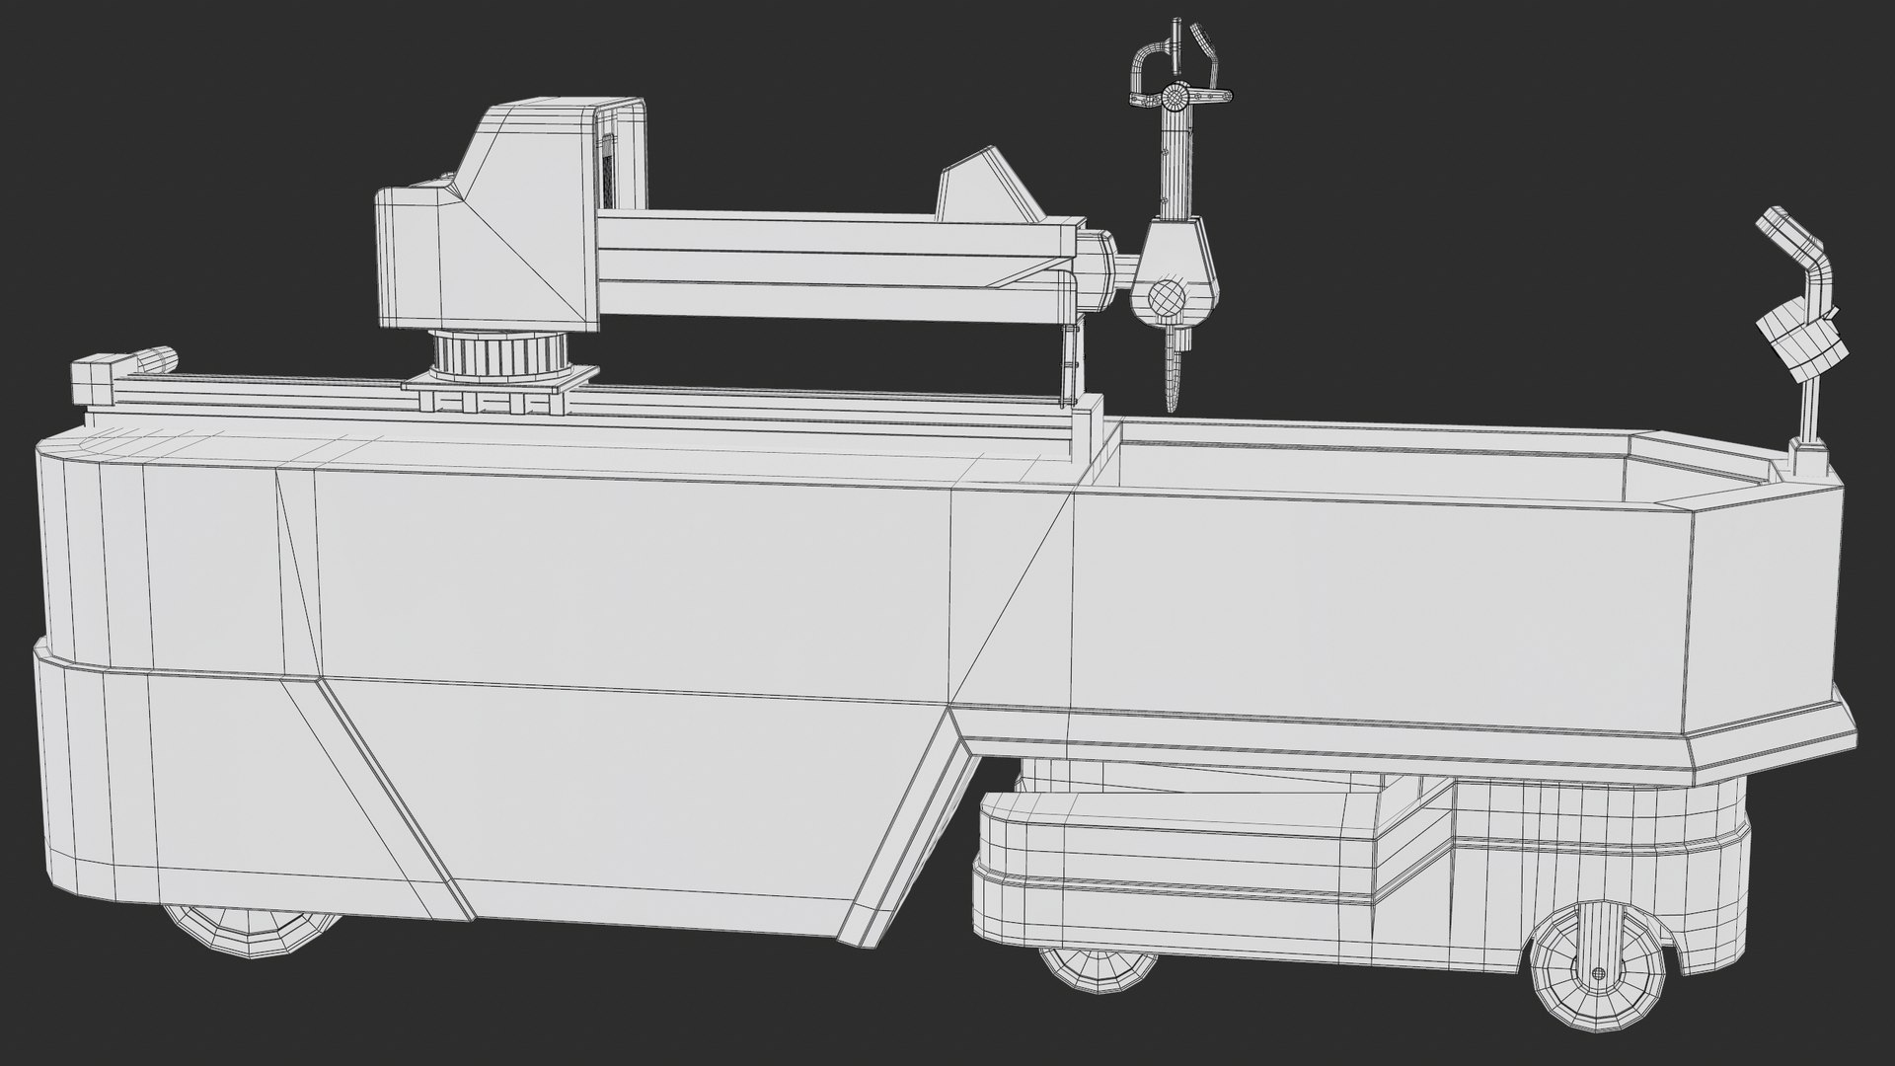The height and width of the screenshot is (1066, 1895).
Task: Select the small cylinder at the rail's left end
Action: pyautogui.click(x=154, y=359)
